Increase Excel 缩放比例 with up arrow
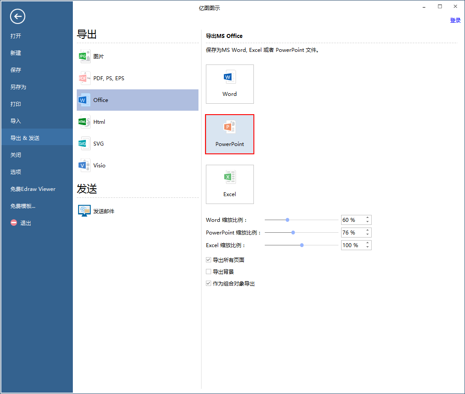Viewport: 465px width, 394px height. pos(368,243)
